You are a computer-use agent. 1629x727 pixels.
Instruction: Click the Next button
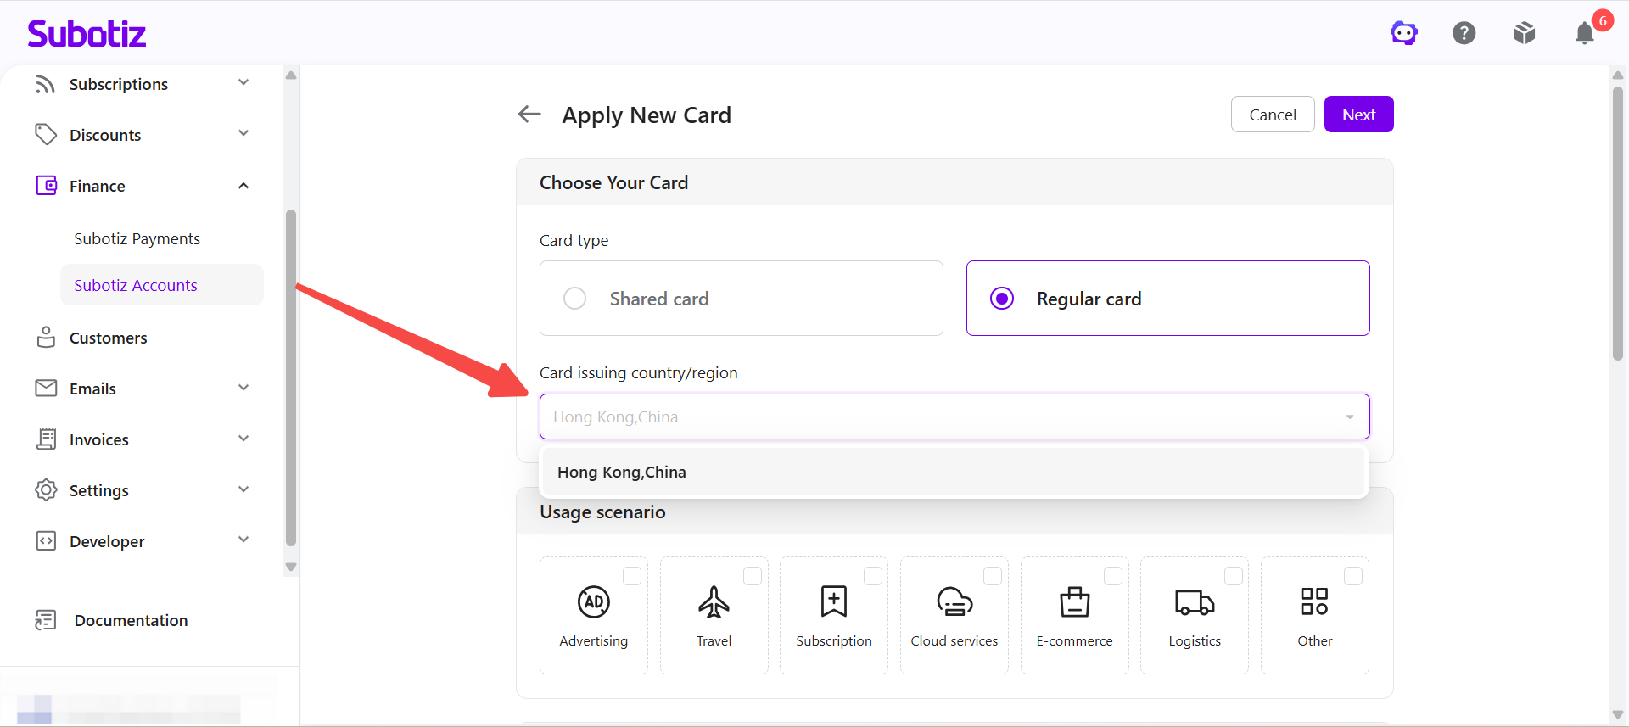coord(1359,115)
